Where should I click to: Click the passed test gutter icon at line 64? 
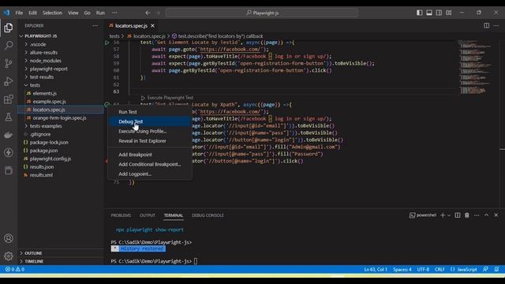107,104
